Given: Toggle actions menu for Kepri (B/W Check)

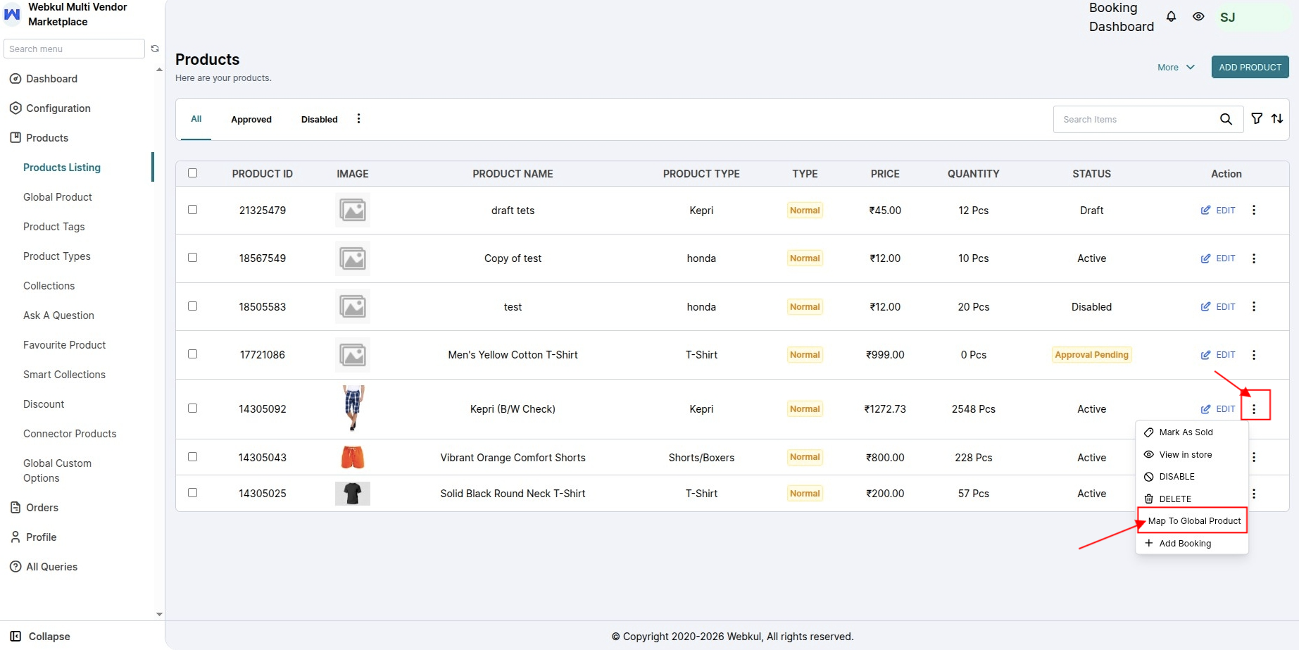Looking at the screenshot, I should point(1254,409).
